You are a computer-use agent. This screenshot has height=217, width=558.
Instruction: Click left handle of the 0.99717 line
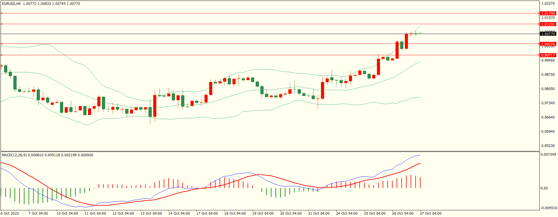[1, 55]
